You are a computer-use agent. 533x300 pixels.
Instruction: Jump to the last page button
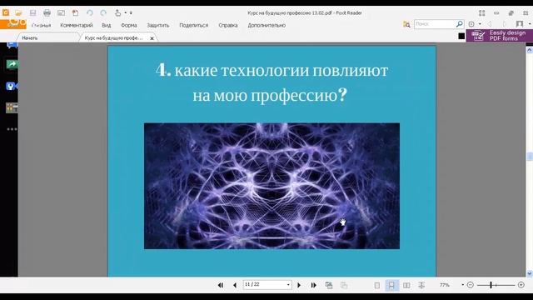click(x=313, y=285)
